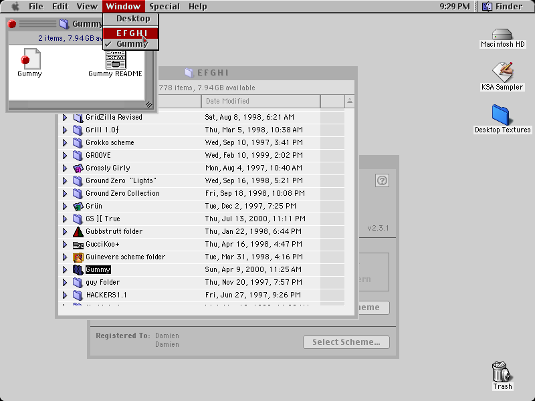Choose checked Gummy in the Window menu
The width and height of the screenshot is (535, 401).
(x=131, y=43)
